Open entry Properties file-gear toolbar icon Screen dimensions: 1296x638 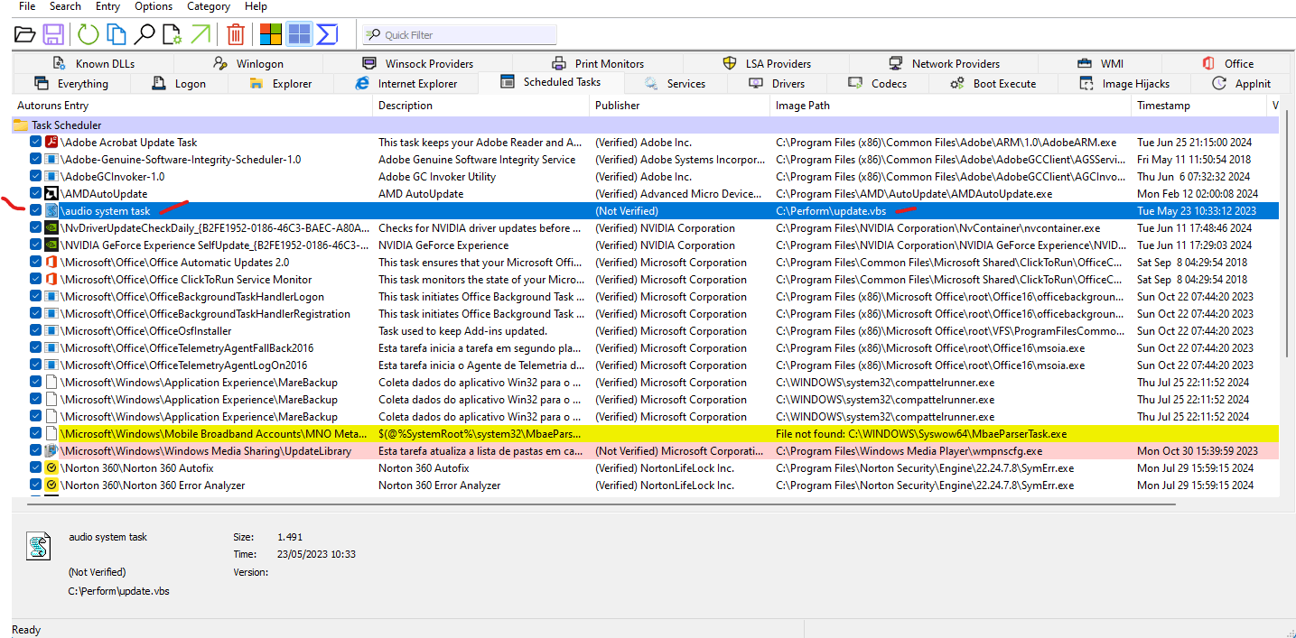(172, 35)
